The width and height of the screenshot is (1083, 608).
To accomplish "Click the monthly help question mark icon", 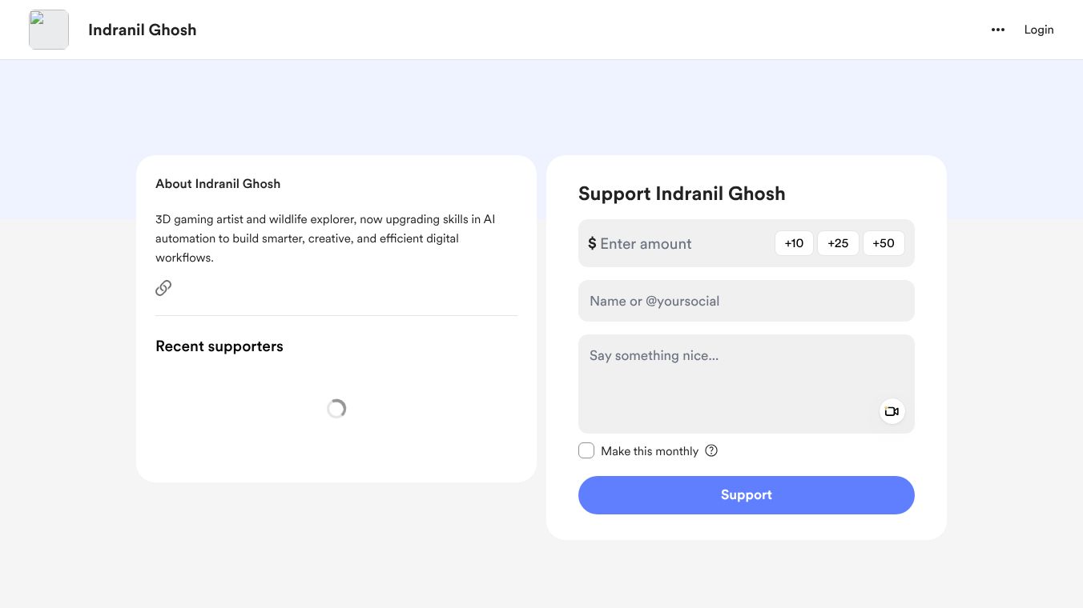I will point(711,450).
